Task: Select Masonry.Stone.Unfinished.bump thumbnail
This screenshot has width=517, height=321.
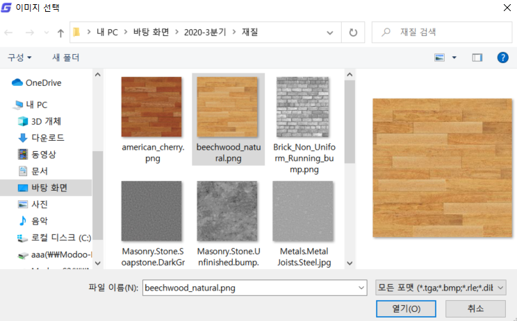Action: coord(227,211)
